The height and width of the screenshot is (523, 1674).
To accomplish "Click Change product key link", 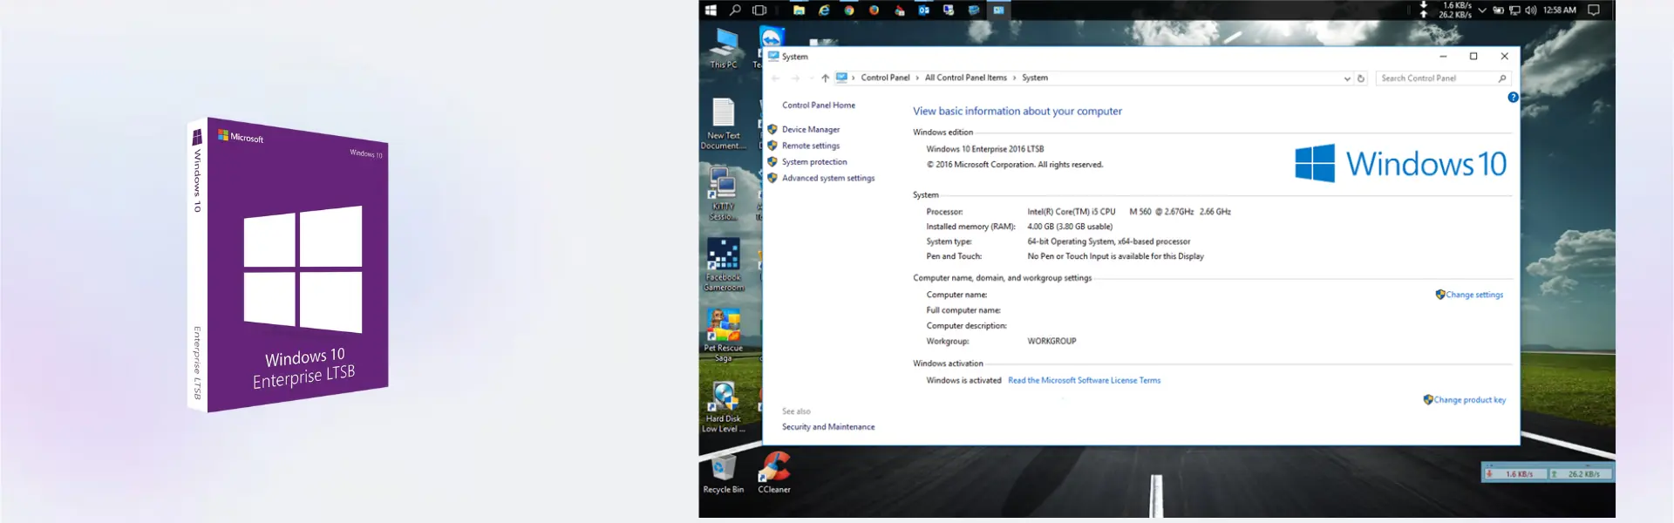I will coord(1469,399).
